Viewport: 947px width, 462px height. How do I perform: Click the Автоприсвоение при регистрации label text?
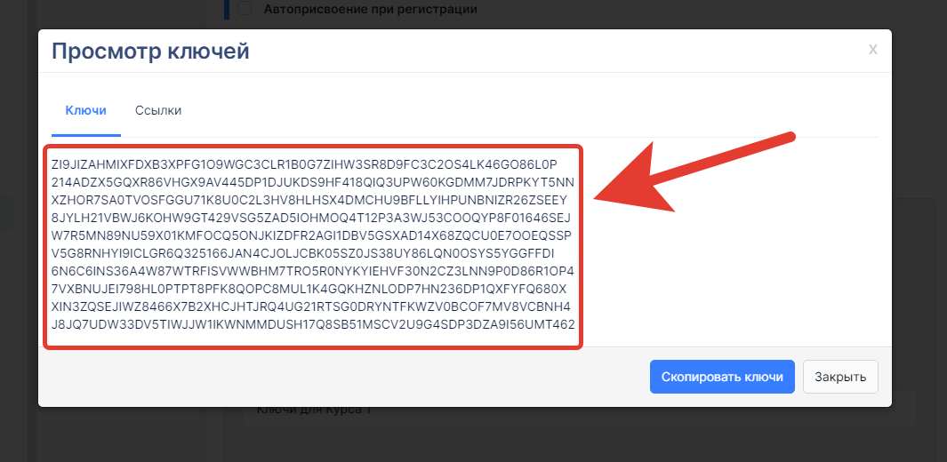click(370, 9)
